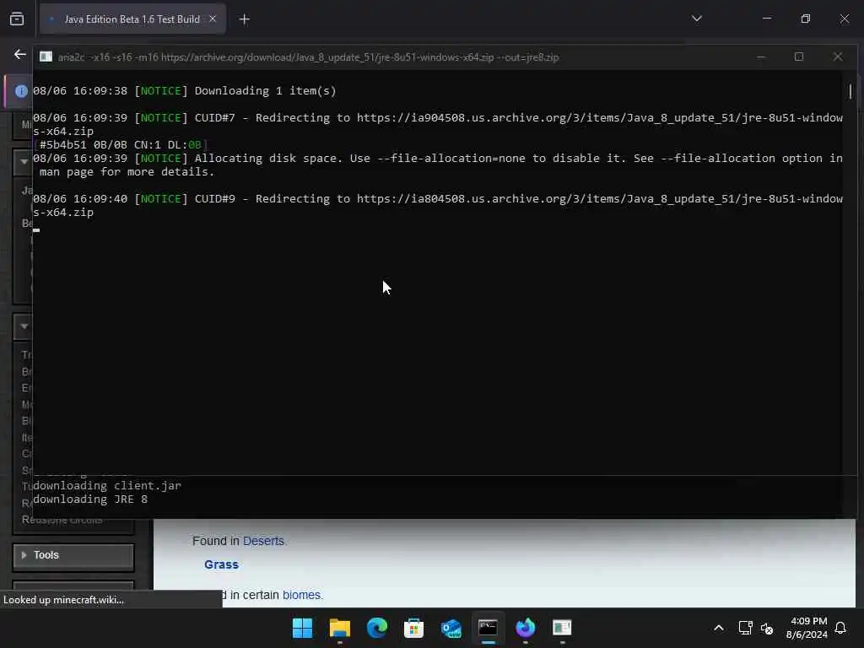The width and height of the screenshot is (864, 648).
Task: Collapse the second sidebar section triangle in the browser
Action: coord(24,327)
